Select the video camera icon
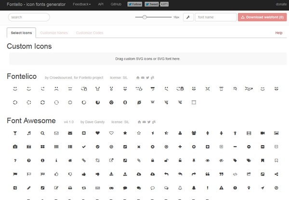Screen dimensions: 289x200 coord(263,132)
